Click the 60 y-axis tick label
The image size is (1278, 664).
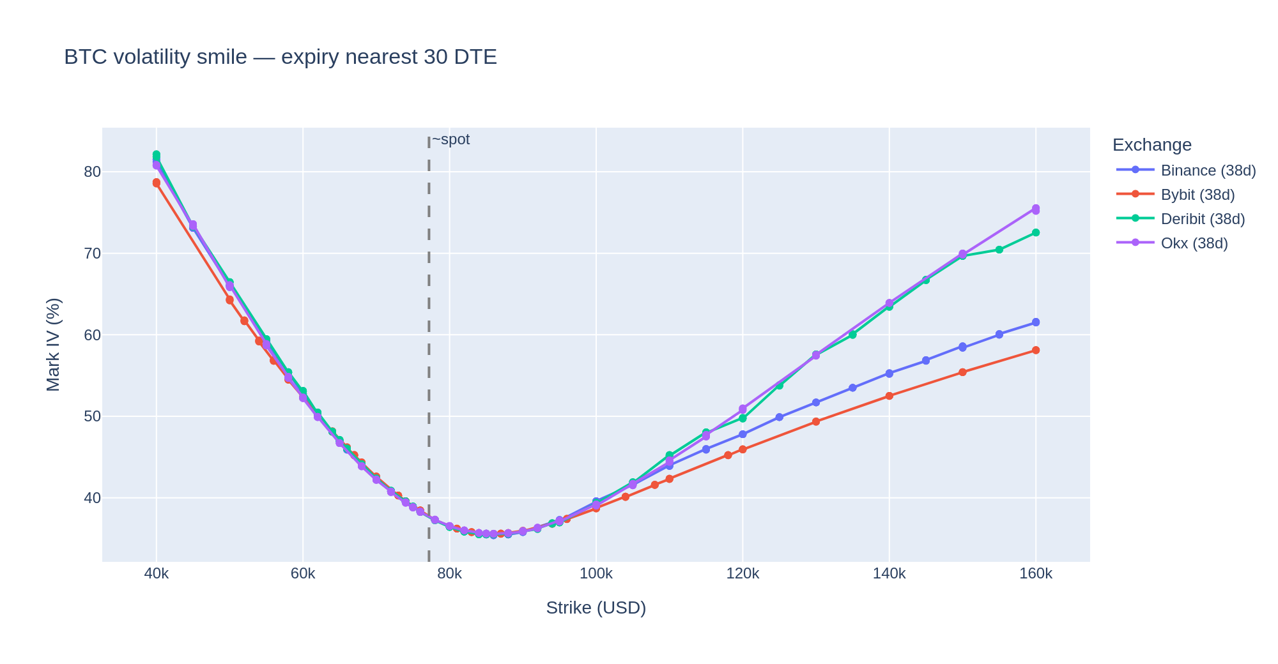coord(92,335)
